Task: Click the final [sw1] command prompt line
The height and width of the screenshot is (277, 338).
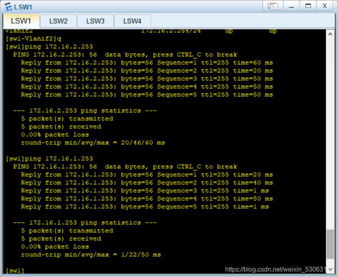Action: click(x=15, y=270)
